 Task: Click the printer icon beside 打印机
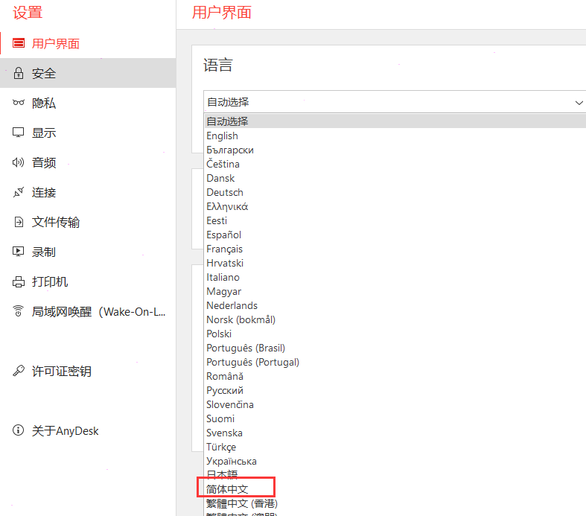click(19, 281)
